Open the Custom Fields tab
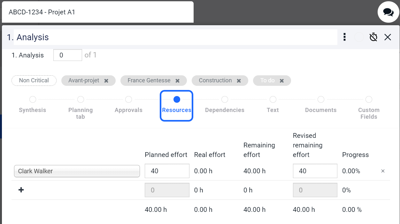This screenshot has width=400, height=224. pos(369,108)
